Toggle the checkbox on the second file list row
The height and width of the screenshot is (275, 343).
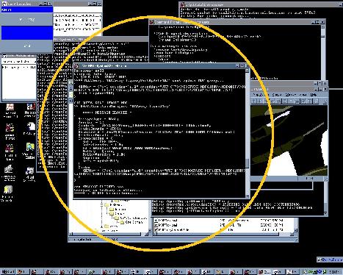(156, 225)
